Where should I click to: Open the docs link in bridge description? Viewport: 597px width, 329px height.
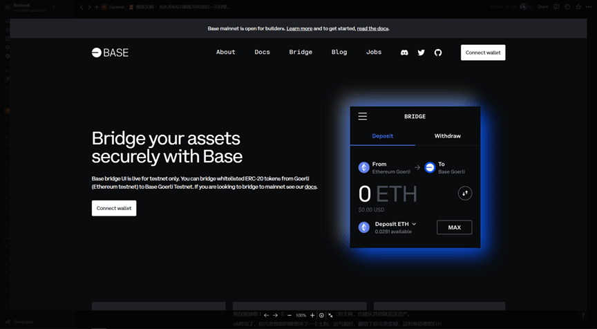(310, 187)
